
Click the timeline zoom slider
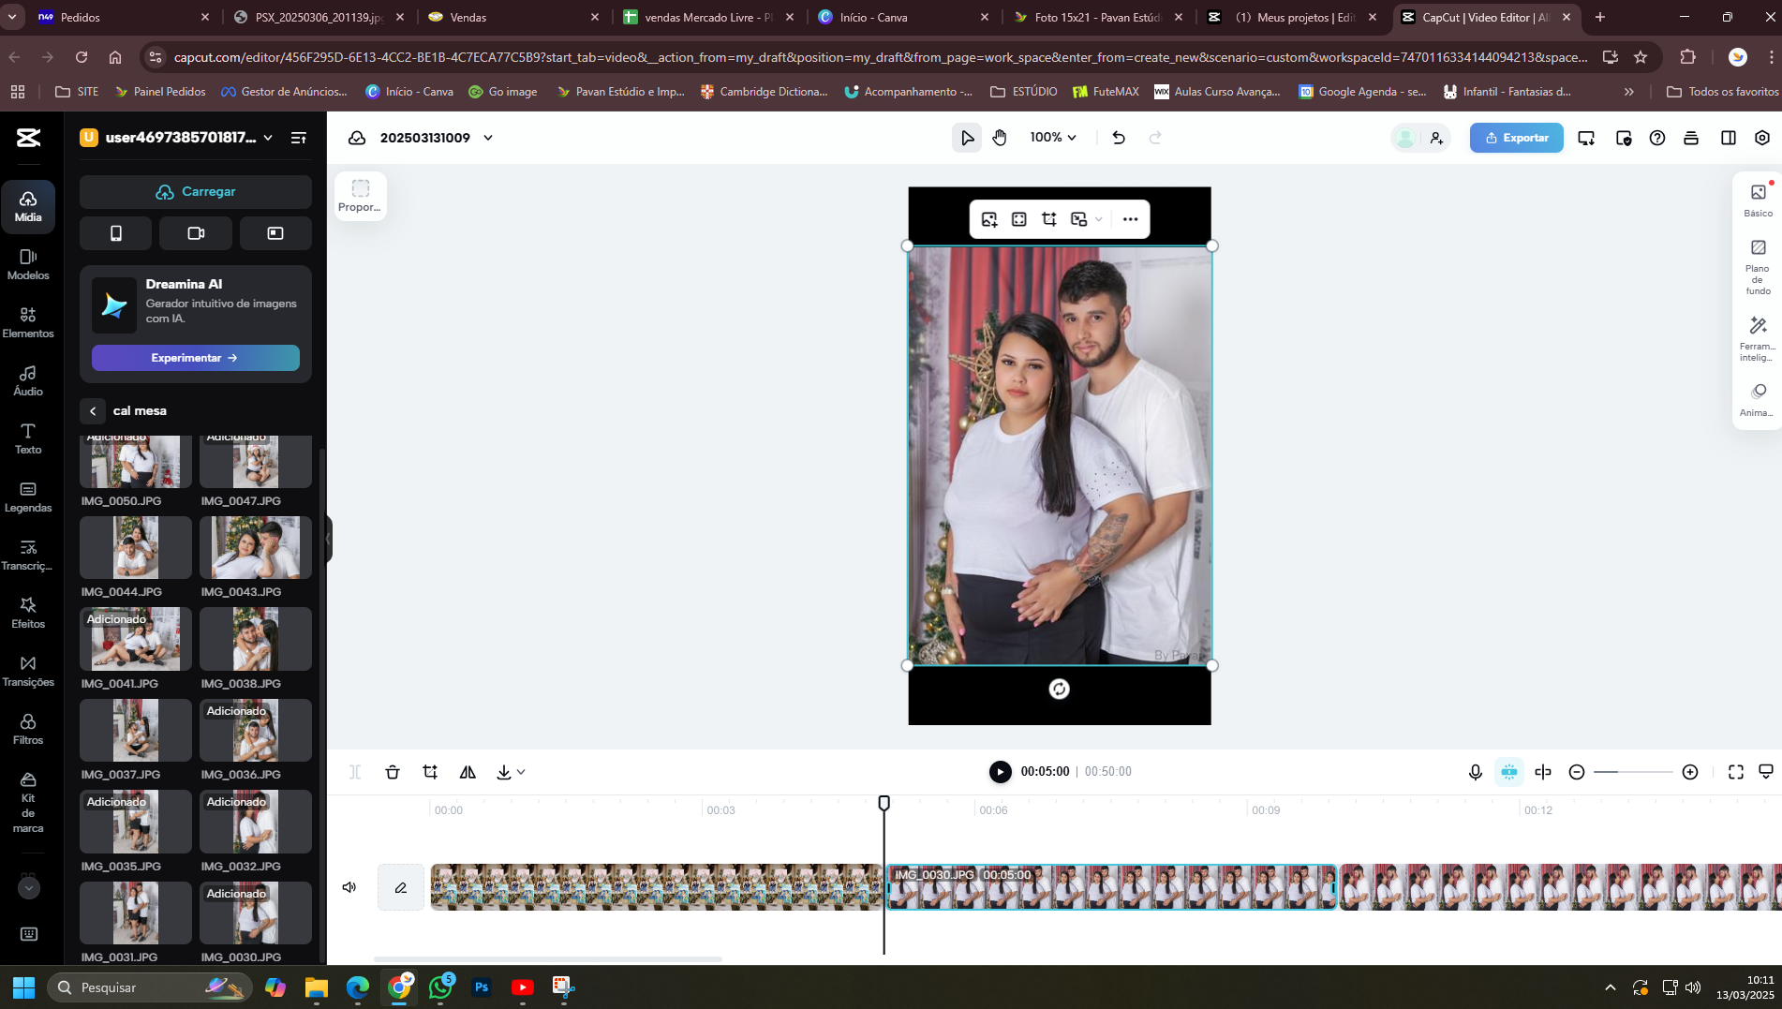[x=1632, y=772]
